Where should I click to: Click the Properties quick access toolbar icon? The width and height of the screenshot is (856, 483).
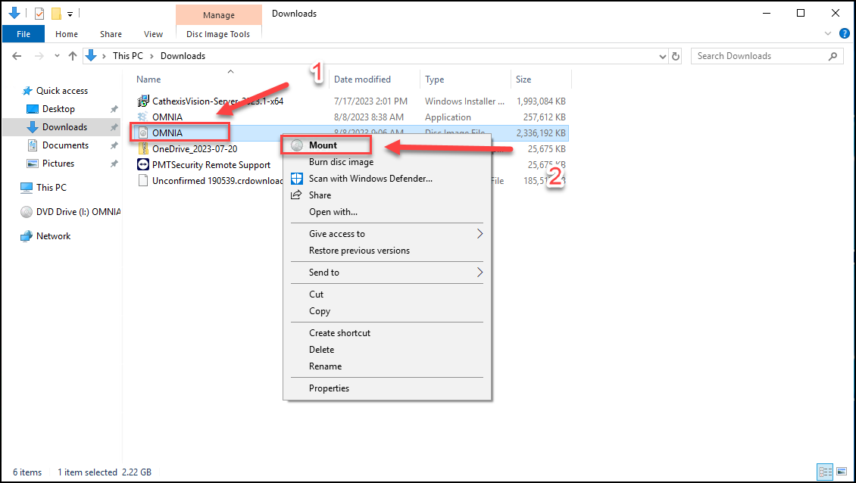click(39, 14)
